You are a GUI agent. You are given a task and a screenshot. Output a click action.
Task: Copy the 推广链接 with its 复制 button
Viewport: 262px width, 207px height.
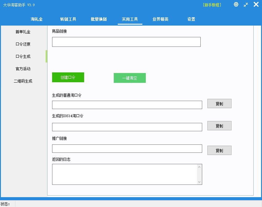(219, 150)
